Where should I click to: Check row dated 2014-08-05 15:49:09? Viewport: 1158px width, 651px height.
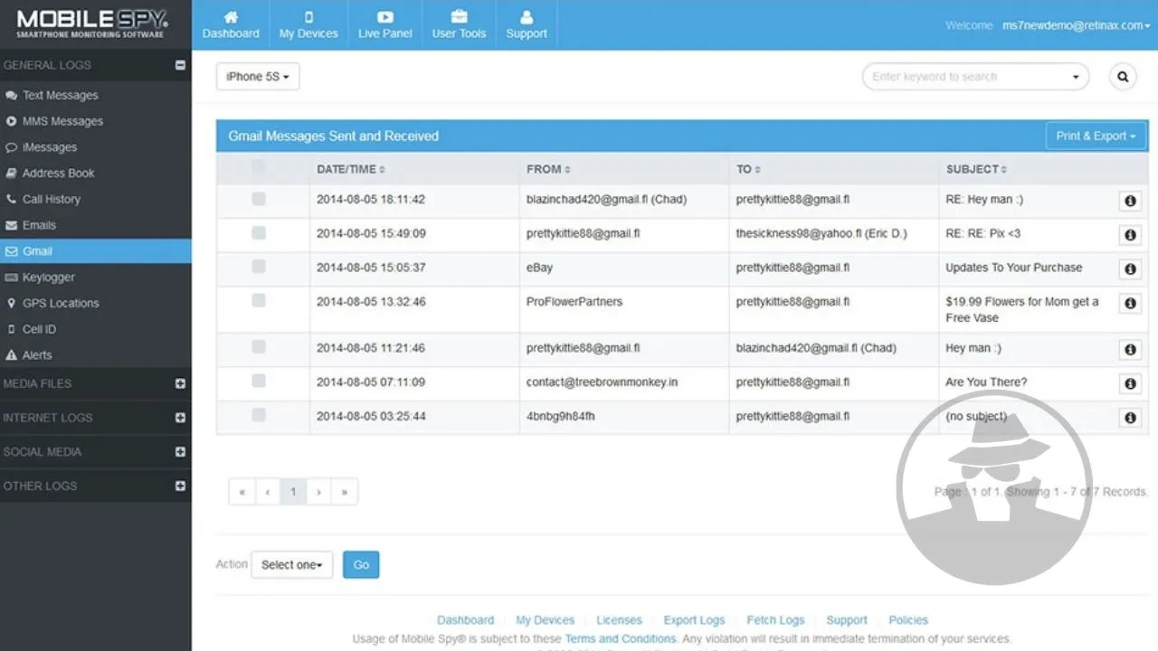(259, 233)
